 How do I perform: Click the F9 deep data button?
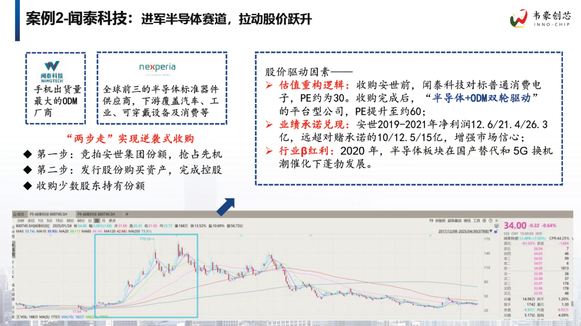431,221
